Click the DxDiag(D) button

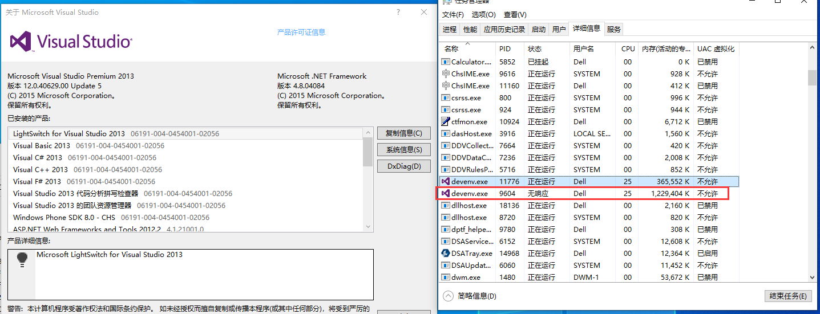pos(404,166)
